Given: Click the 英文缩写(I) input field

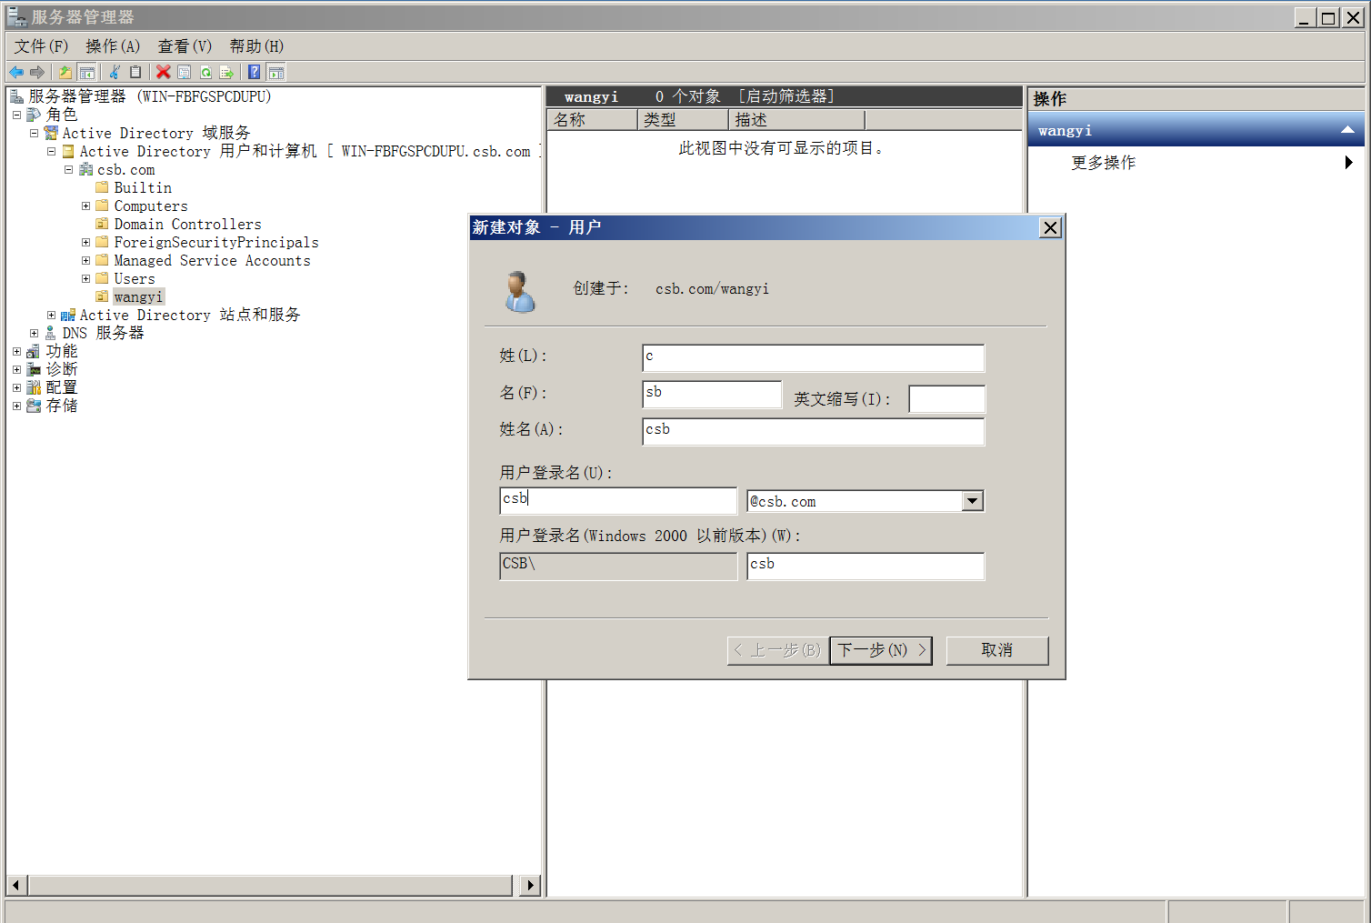Looking at the screenshot, I should [946, 399].
